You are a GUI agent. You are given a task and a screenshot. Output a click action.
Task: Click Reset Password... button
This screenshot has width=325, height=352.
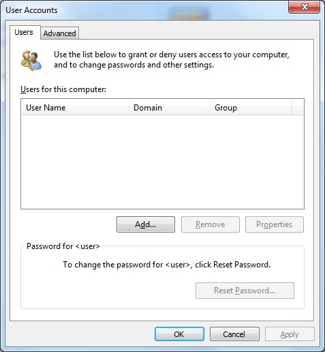click(x=245, y=291)
